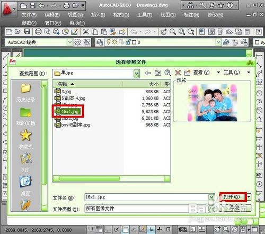Click the Workspace Settings gear icon
Image resolution: width=265 pixels, height=234 pixels.
pyautogui.click(x=77, y=42)
